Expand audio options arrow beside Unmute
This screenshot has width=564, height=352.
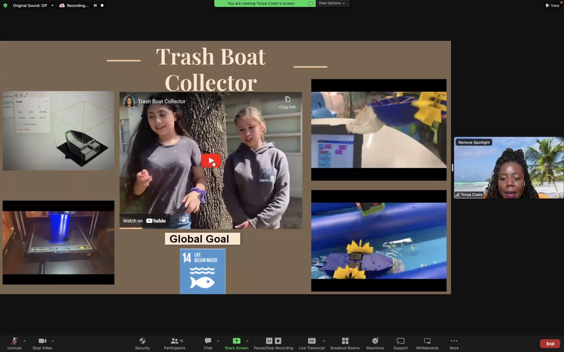24,341
